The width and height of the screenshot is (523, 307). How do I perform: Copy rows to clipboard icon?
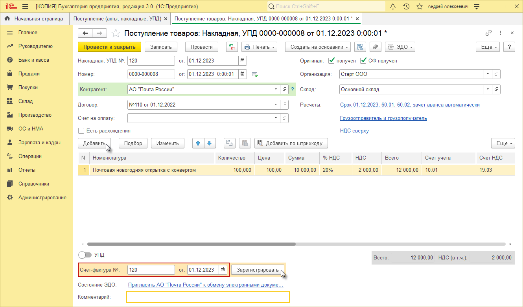point(229,143)
